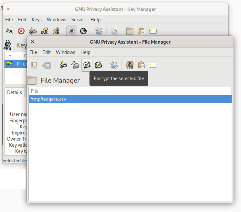Image resolution: width=241 pixels, height=212 pixels.
Task: Open the Windows menu in File Manager
Action: coord(65,52)
